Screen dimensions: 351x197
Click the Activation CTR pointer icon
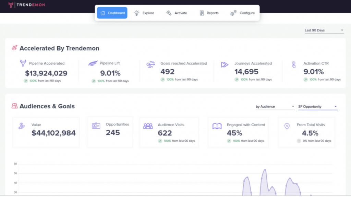click(x=294, y=65)
